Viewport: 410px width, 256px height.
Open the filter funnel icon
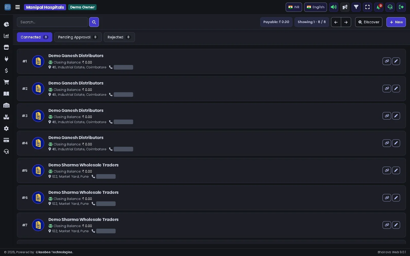(356, 7)
